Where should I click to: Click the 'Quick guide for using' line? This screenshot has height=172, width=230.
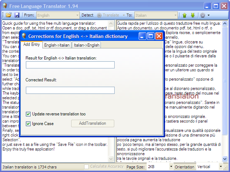coord(49,23)
